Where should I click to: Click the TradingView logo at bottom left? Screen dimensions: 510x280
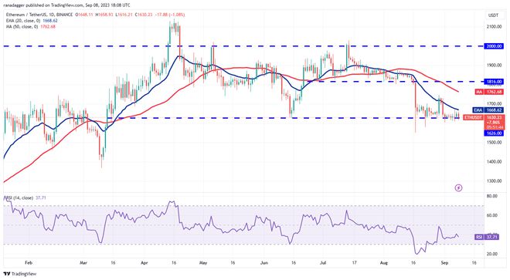point(20,274)
